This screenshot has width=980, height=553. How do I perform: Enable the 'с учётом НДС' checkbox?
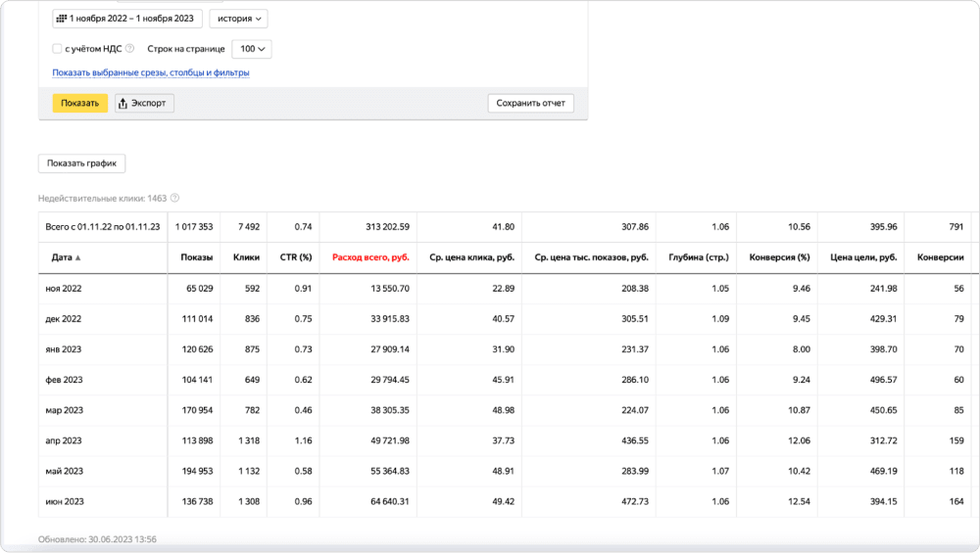tap(57, 48)
